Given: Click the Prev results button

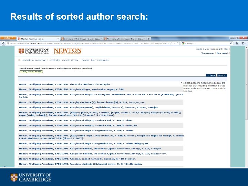Looking at the screenshot, I should tap(211, 75).
